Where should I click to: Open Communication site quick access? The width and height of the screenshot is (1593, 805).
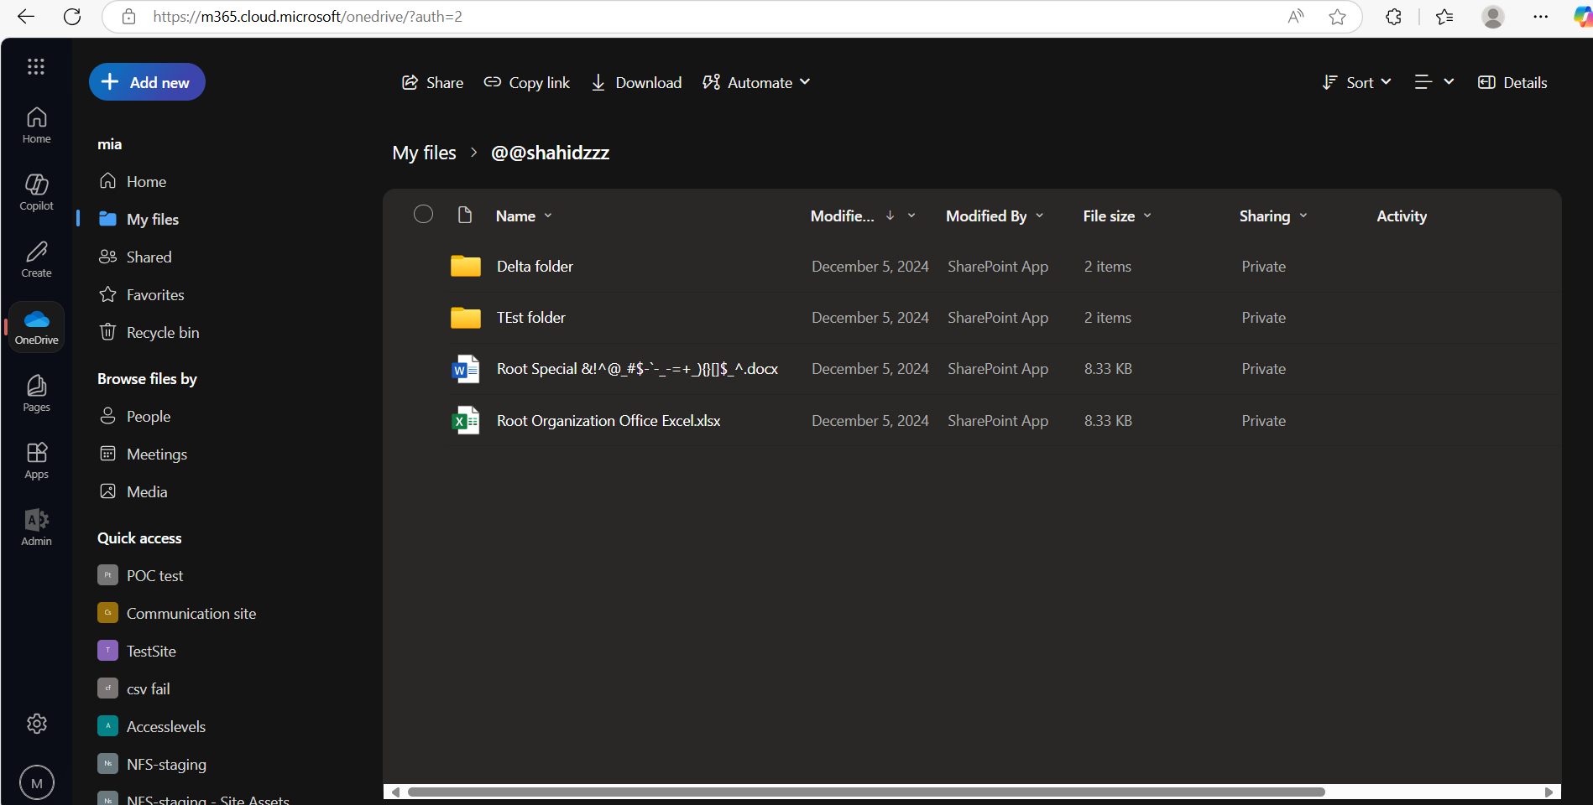tap(191, 613)
